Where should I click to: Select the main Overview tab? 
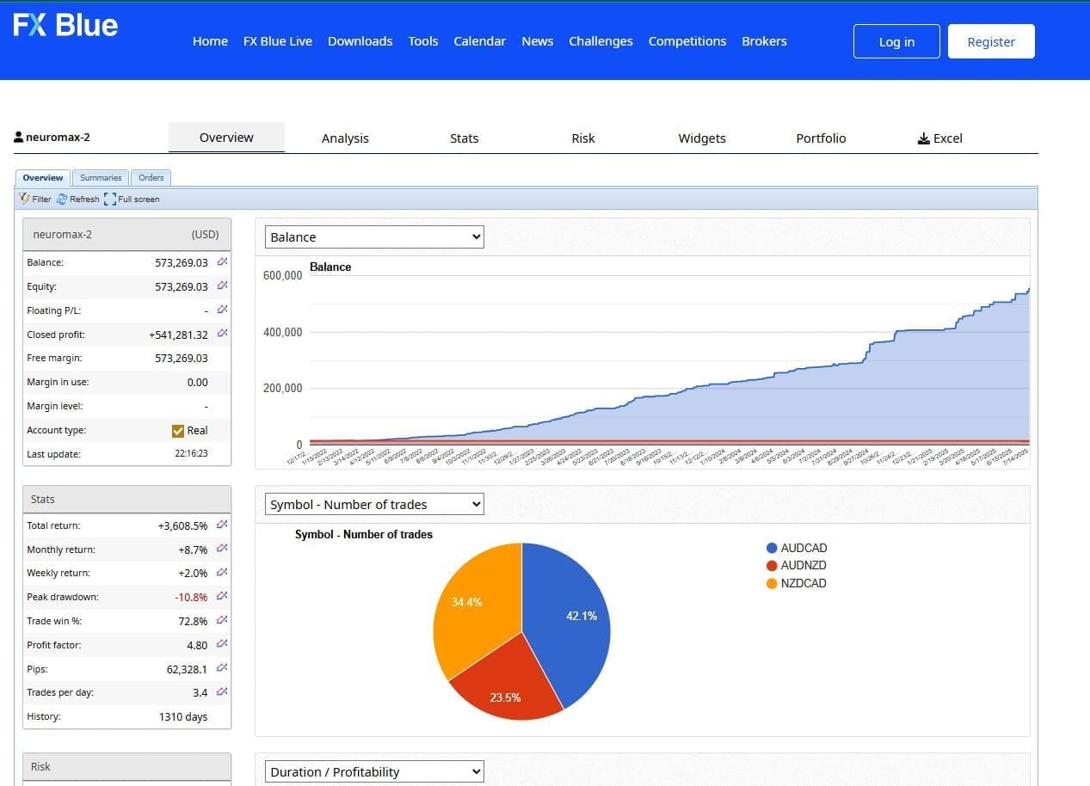click(x=226, y=138)
